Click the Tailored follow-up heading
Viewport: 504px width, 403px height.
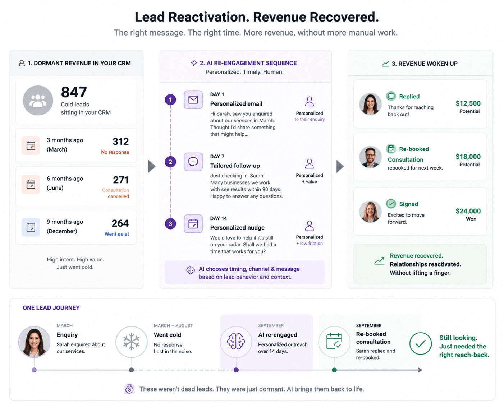click(x=235, y=166)
